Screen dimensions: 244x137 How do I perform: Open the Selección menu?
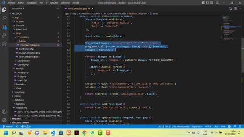[32, 3]
